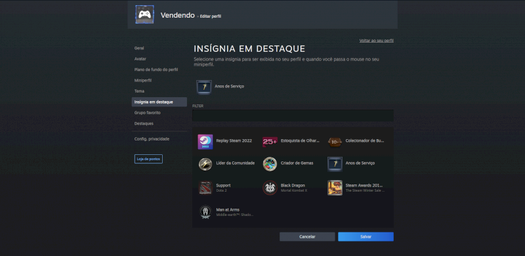Select the Steam Awards badge icon
525x256 pixels.
(335, 188)
